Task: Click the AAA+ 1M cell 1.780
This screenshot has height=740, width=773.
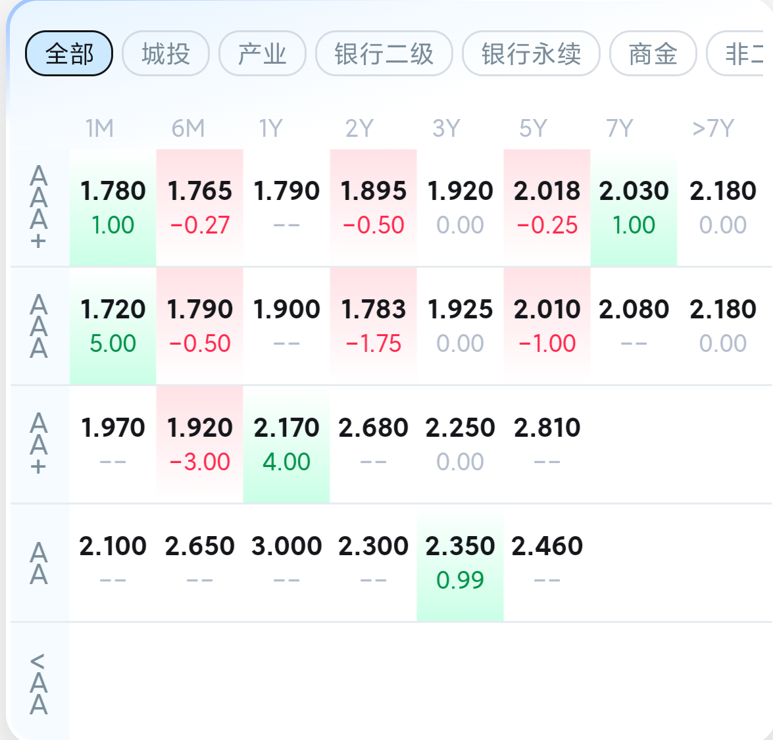Action: pyautogui.click(x=112, y=207)
